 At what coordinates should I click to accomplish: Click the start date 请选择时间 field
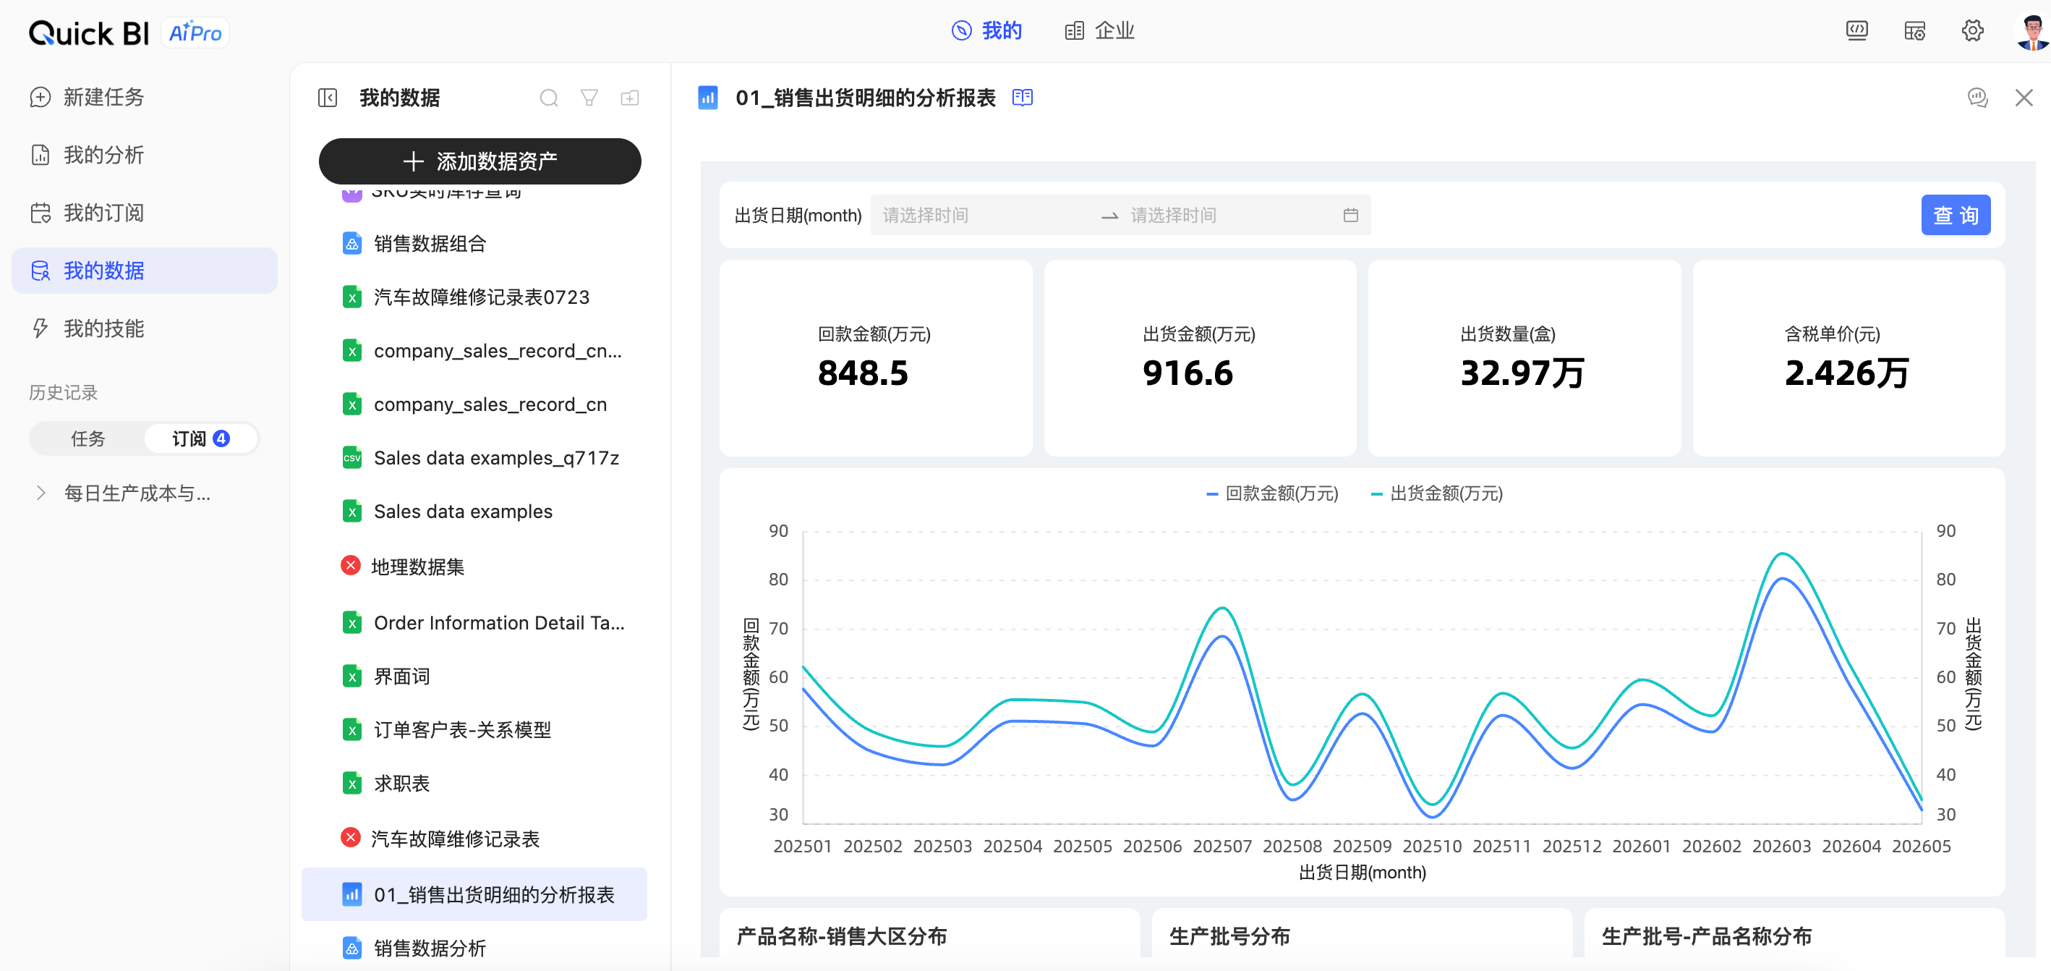983,215
